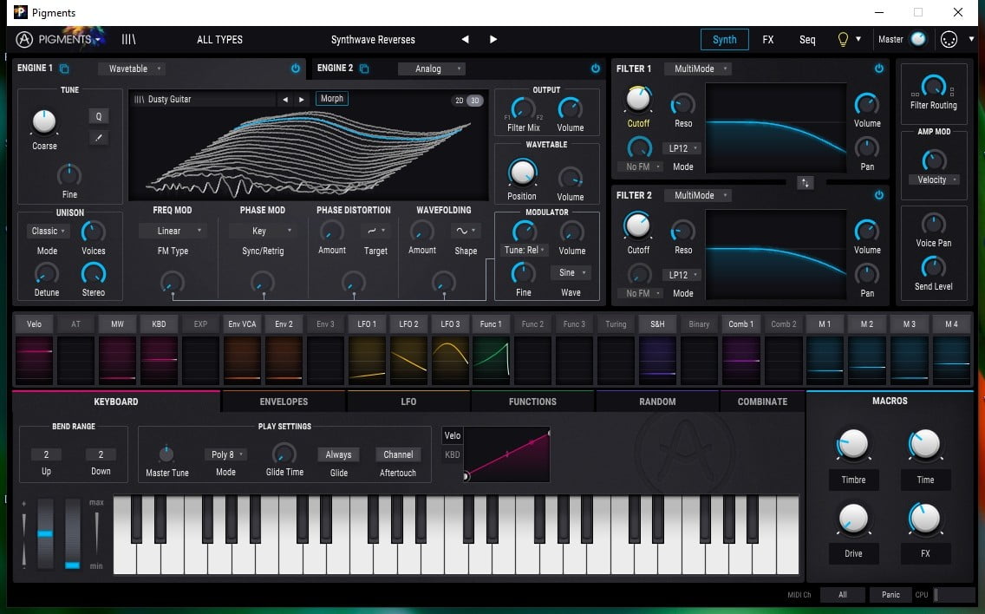Open the face icon settings menu
This screenshot has height=614, width=985.
click(x=949, y=40)
